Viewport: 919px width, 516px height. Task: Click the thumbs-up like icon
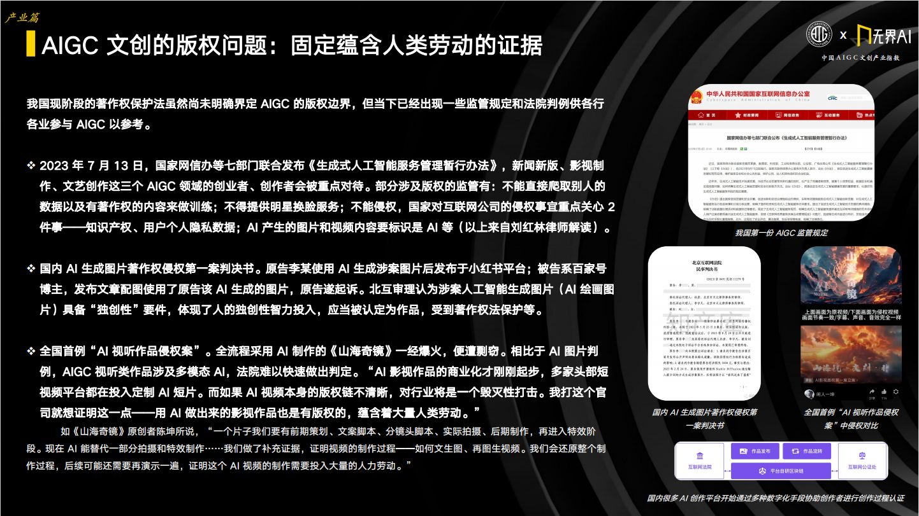click(x=884, y=392)
